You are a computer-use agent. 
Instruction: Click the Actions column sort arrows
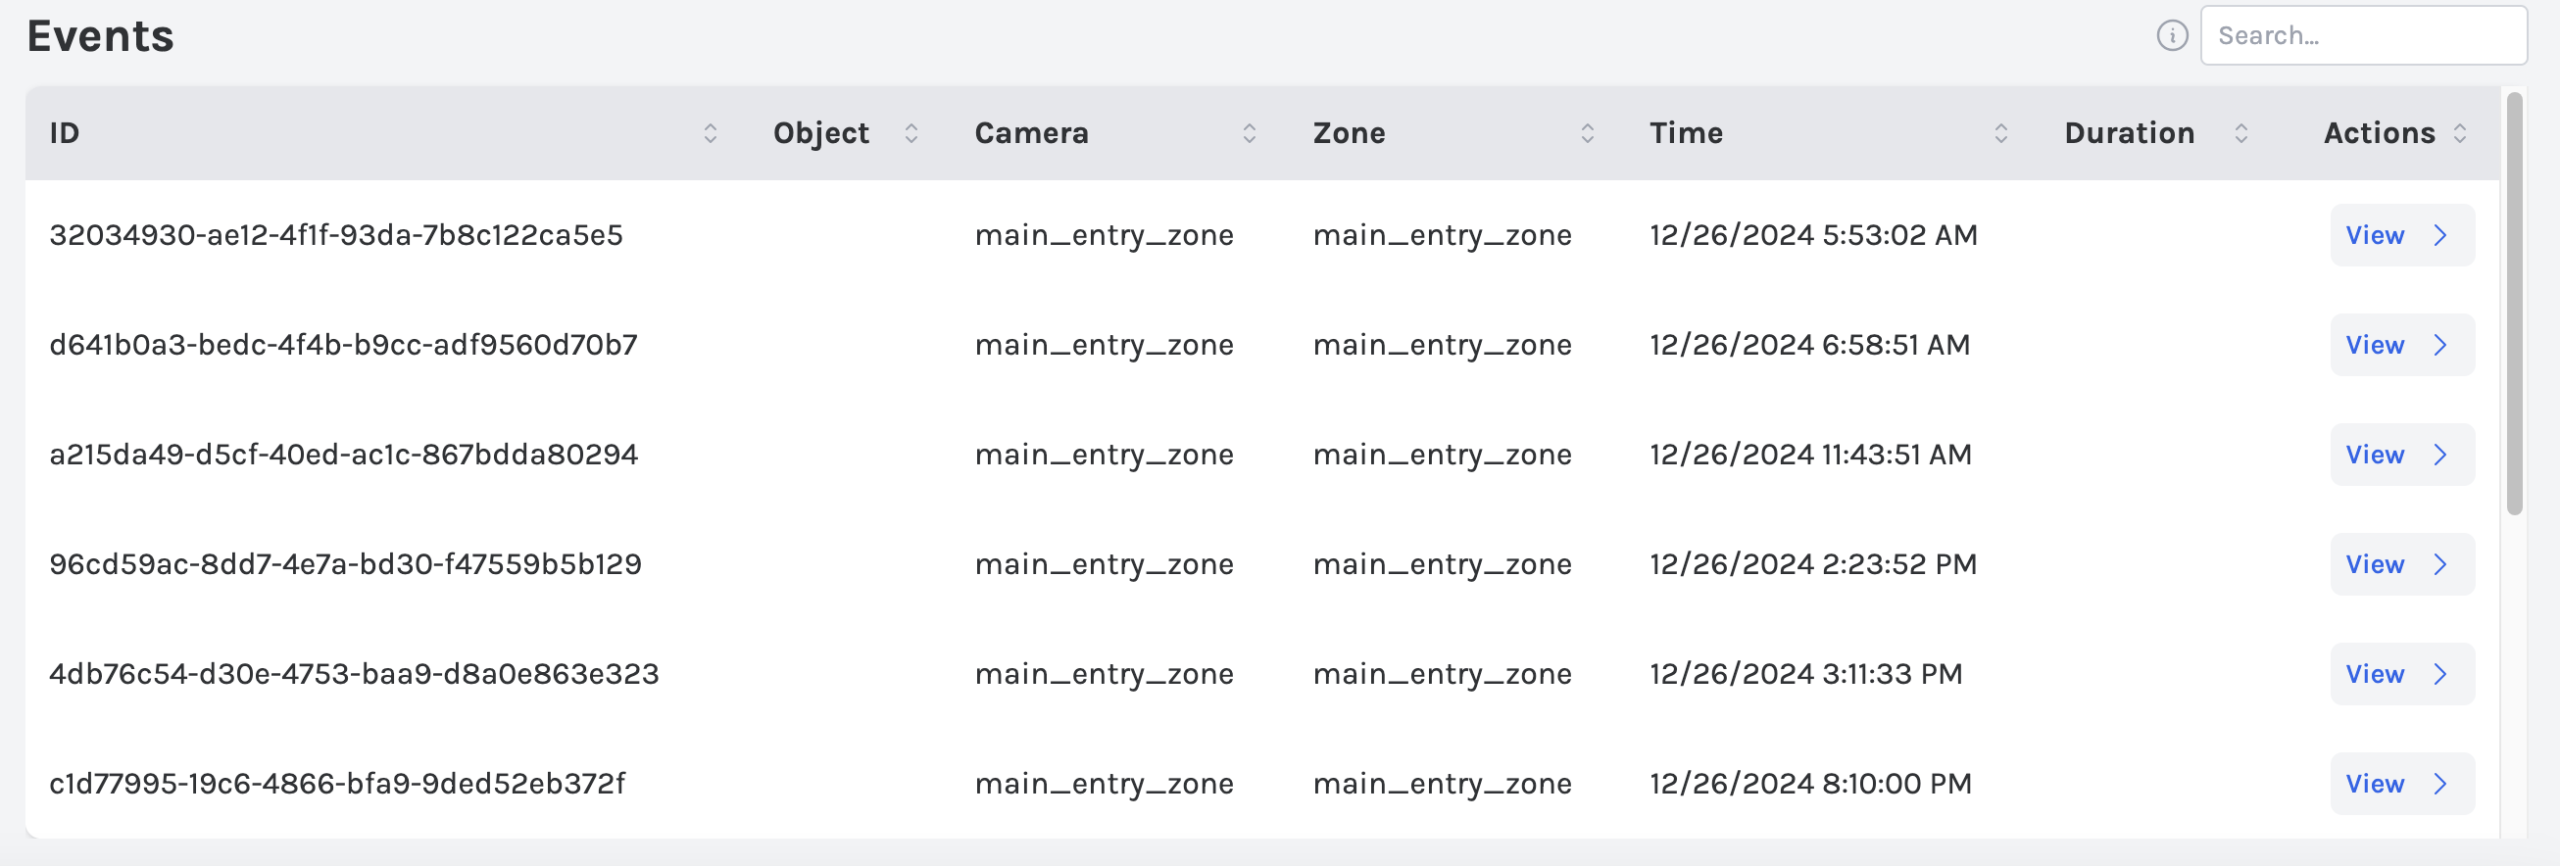tap(2460, 133)
